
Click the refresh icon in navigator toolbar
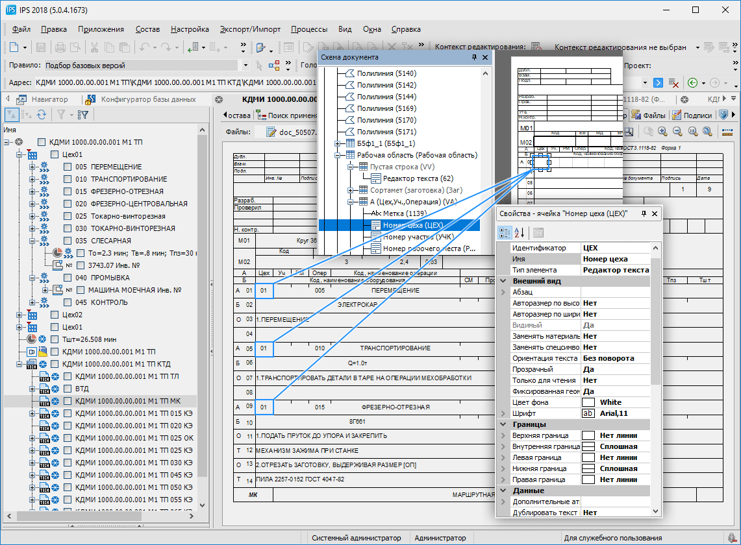pyautogui.click(x=42, y=115)
